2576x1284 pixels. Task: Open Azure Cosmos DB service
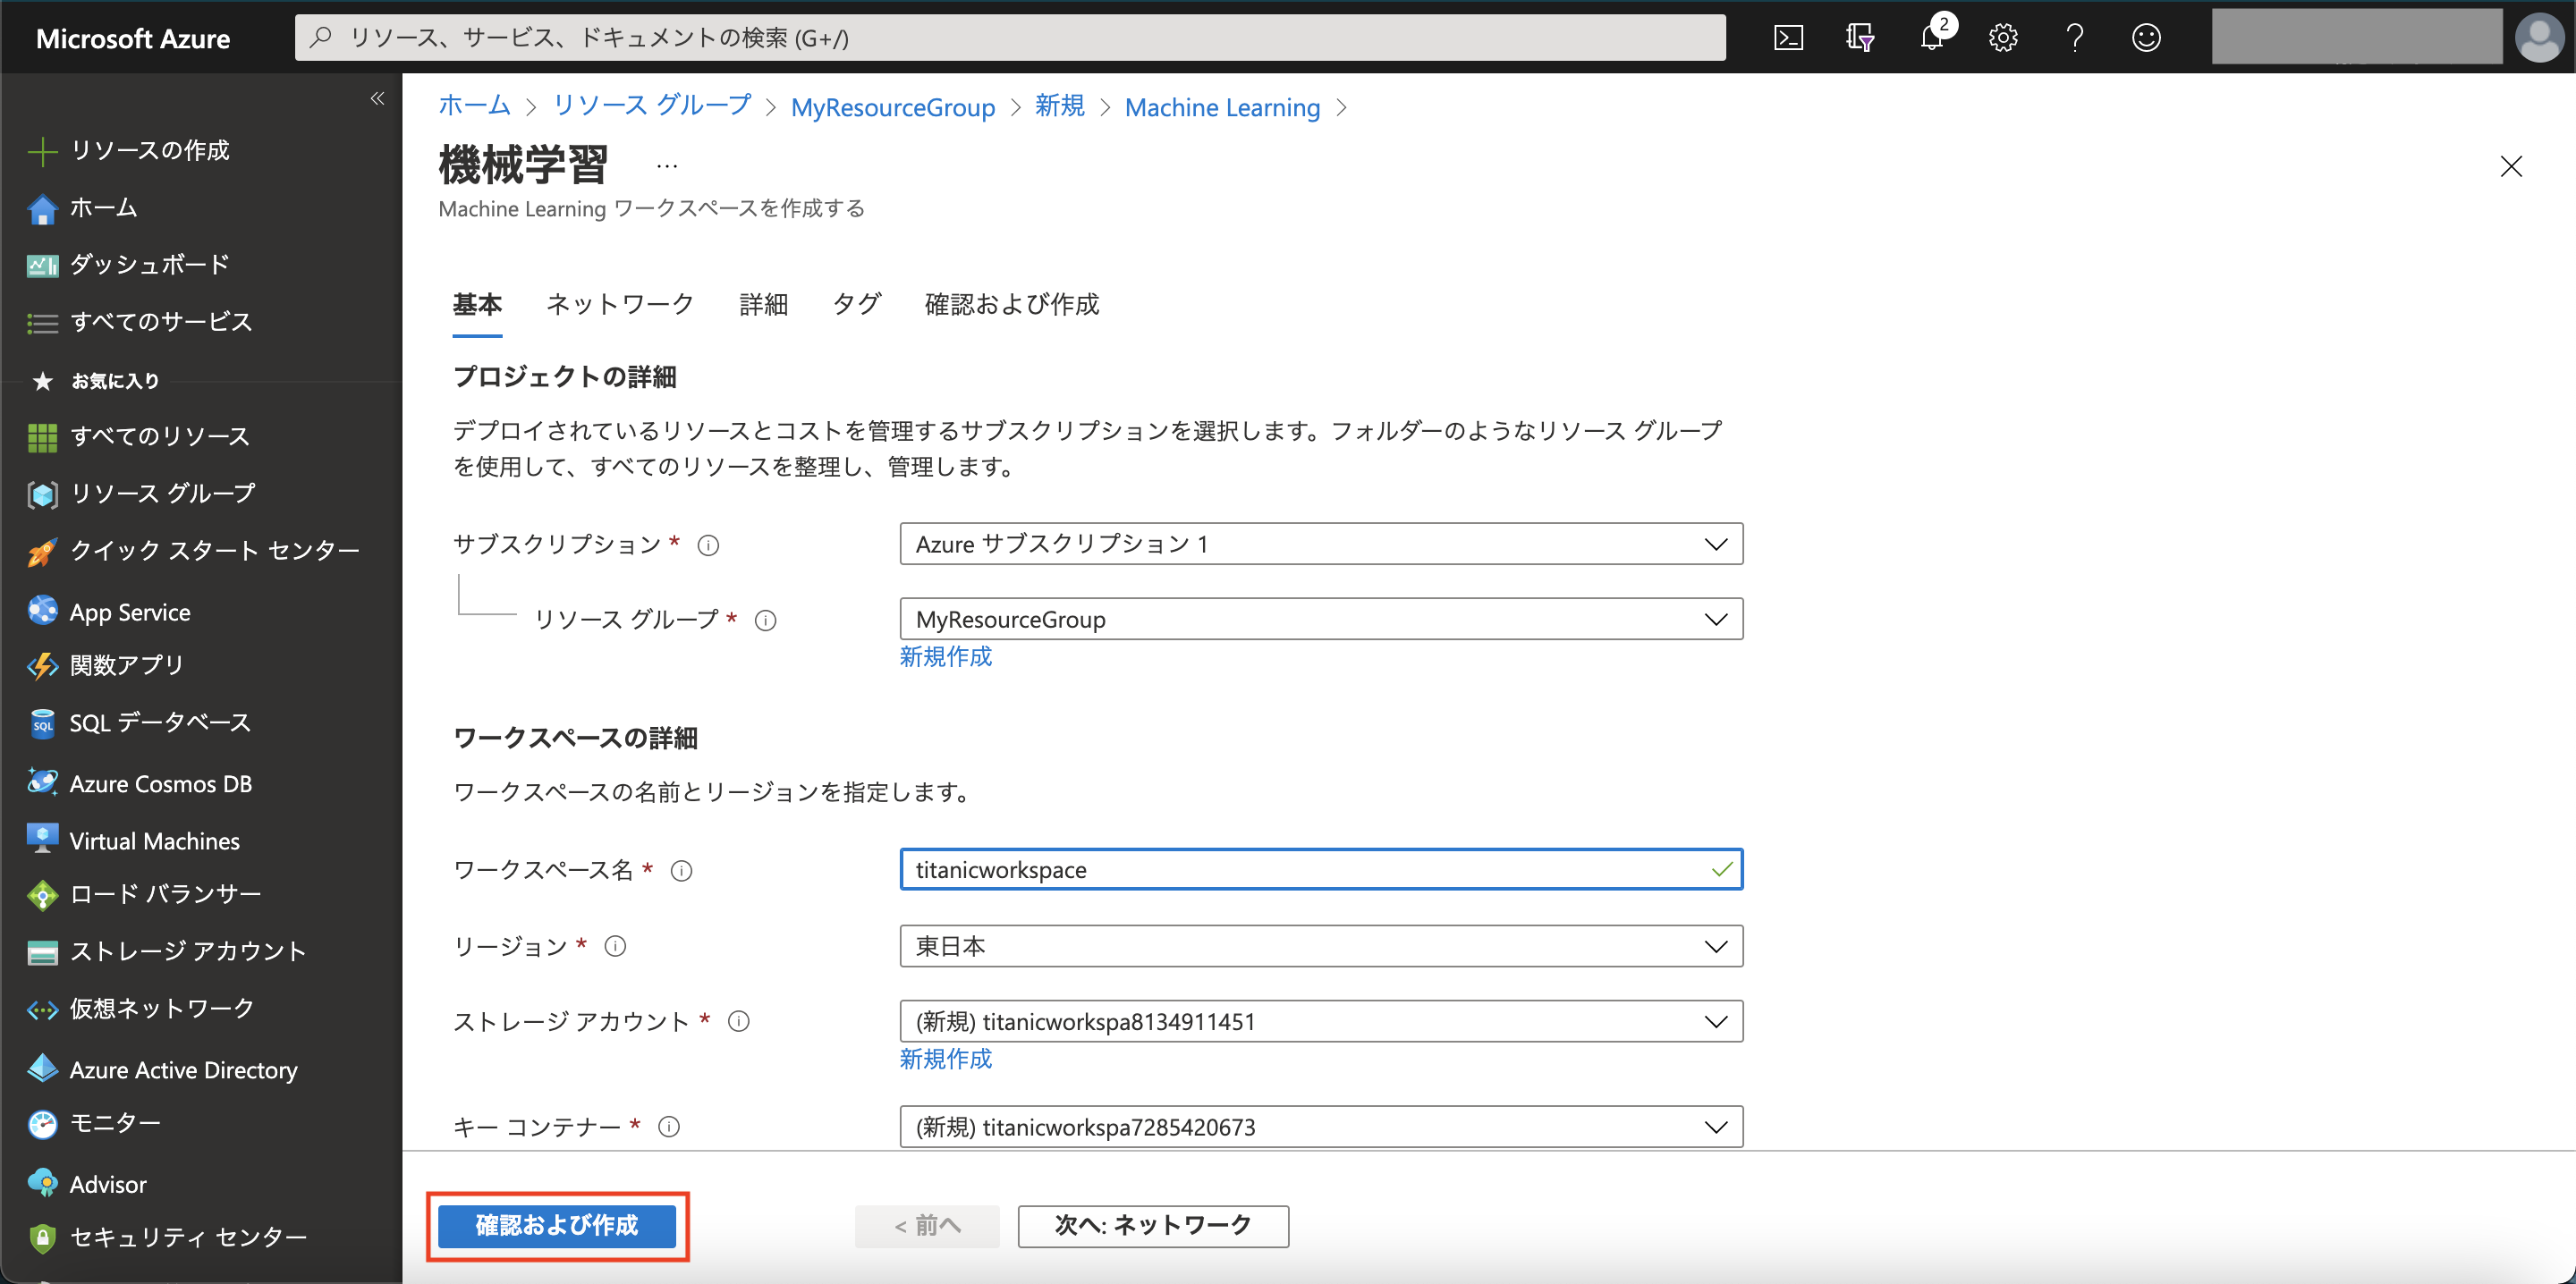click(x=161, y=783)
